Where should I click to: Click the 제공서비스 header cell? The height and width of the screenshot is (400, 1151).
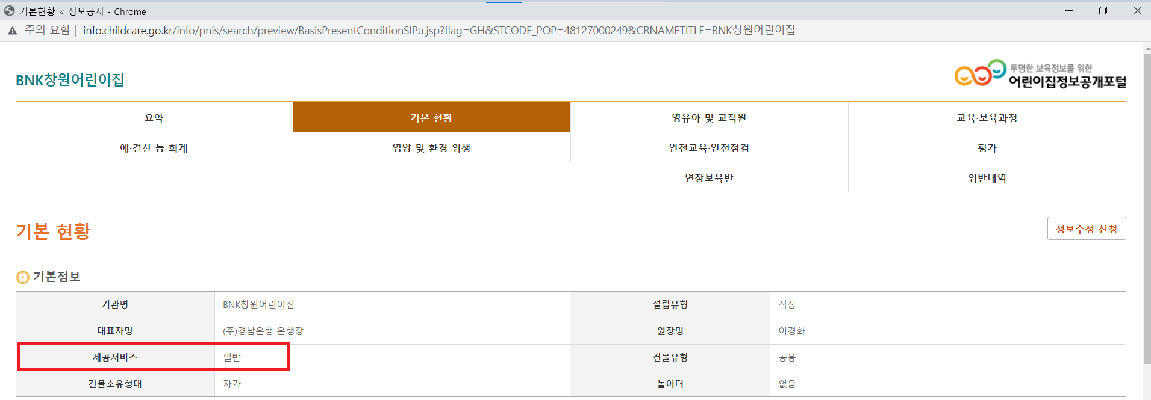tap(115, 357)
